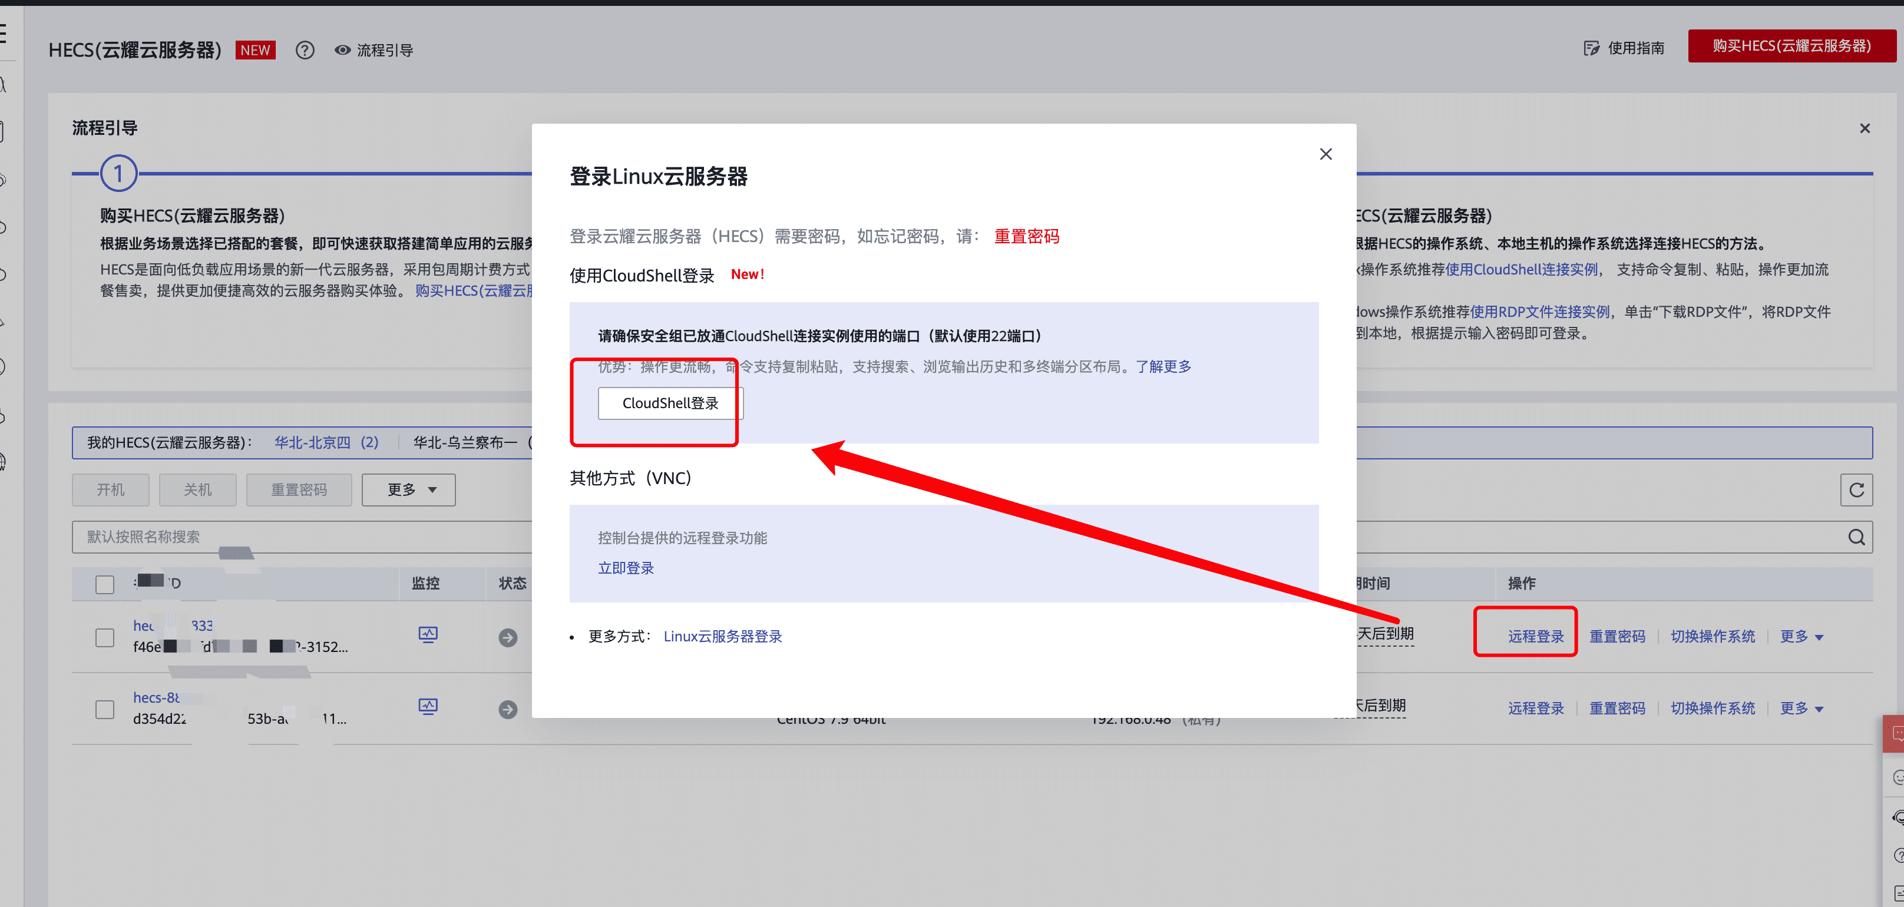Switch to region 华北-乌兰察布一
The height and width of the screenshot is (907, 1904).
click(x=465, y=442)
